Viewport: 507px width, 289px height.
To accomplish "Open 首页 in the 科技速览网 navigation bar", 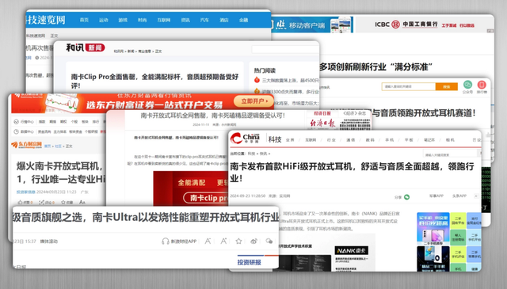I will tap(84, 20).
